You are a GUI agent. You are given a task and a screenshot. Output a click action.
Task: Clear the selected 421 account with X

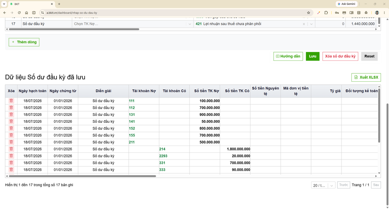pyautogui.click(x=304, y=24)
